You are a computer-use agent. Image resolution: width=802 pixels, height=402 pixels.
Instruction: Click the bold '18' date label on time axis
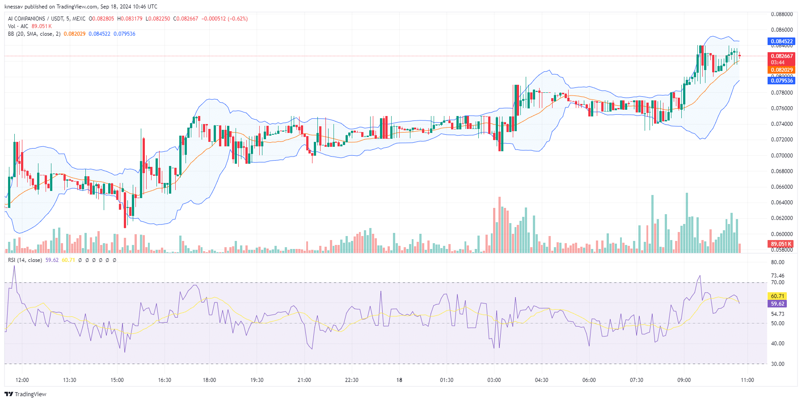tap(399, 380)
